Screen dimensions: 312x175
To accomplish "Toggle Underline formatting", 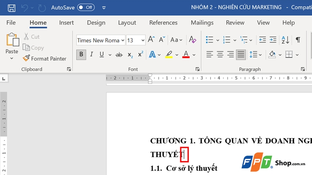I will point(102,54).
